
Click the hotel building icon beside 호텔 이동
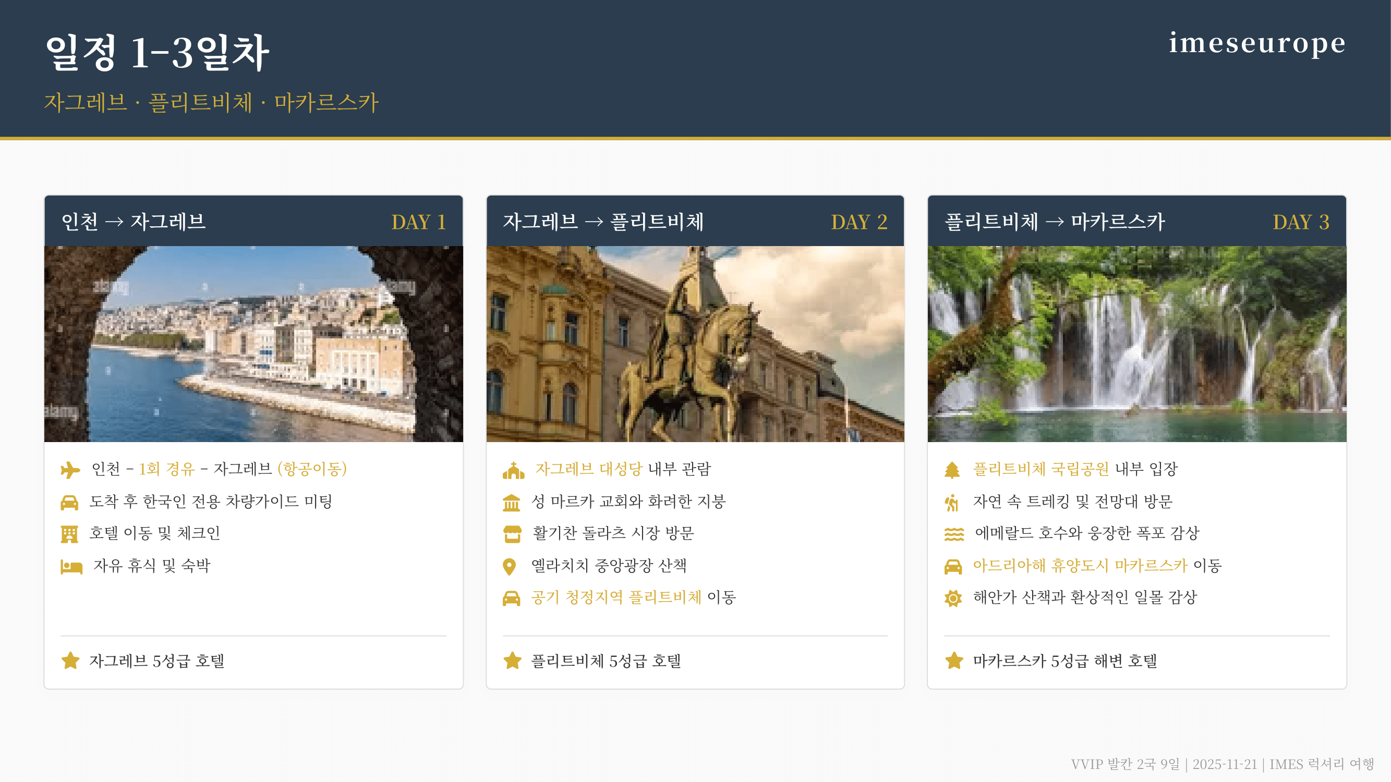pos(69,534)
